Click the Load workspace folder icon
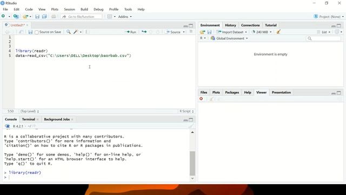346x195 pixels. tap(202, 32)
